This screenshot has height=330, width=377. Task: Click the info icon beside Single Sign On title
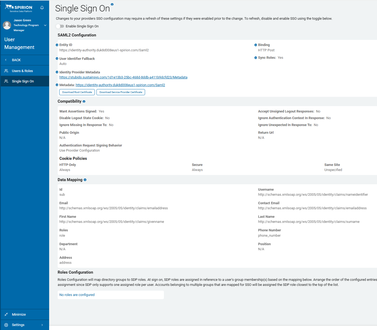point(112,4)
